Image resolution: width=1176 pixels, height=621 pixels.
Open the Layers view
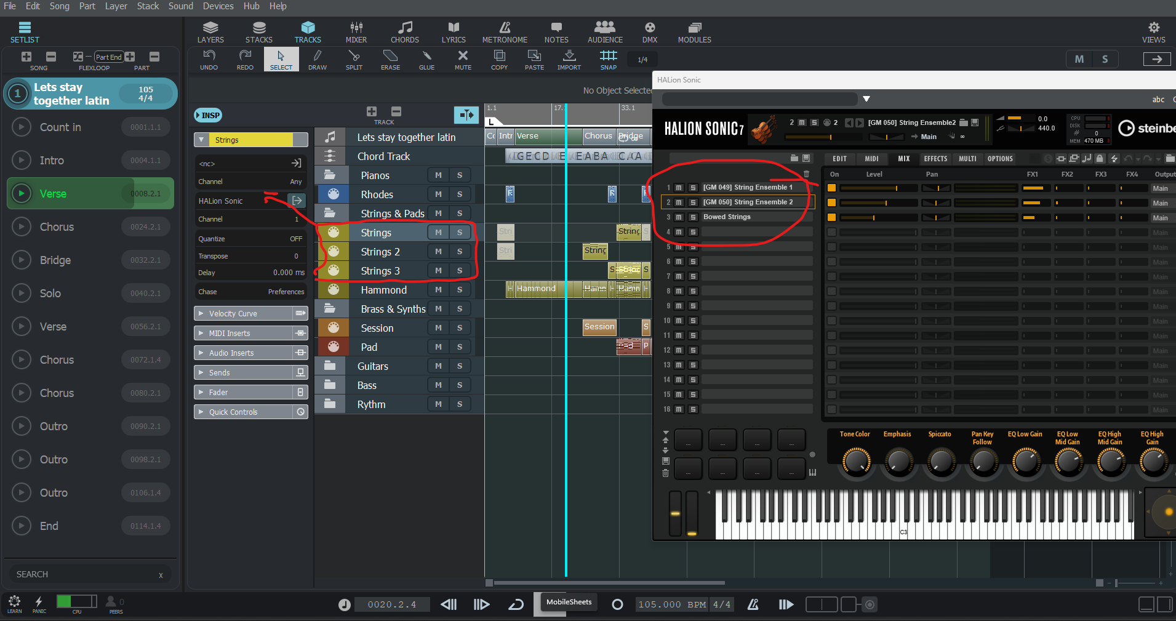pos(210,32)
